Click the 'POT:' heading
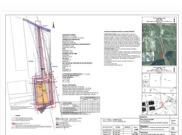 click(x=64, y=49)
